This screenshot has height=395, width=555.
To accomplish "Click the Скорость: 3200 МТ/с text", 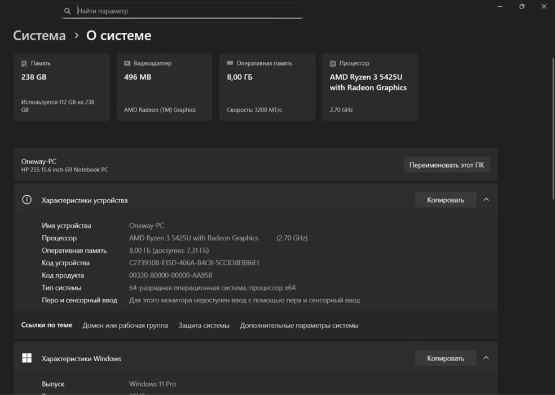I will tap(254, 110).
